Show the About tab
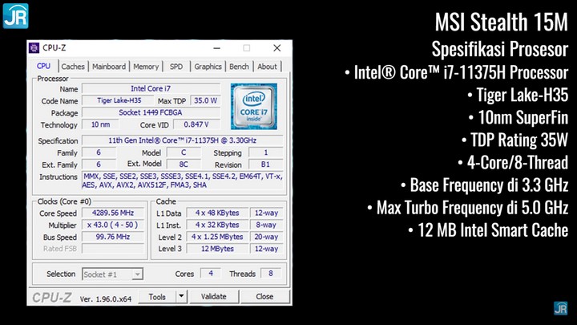577x325 pixels. (267, 67)
